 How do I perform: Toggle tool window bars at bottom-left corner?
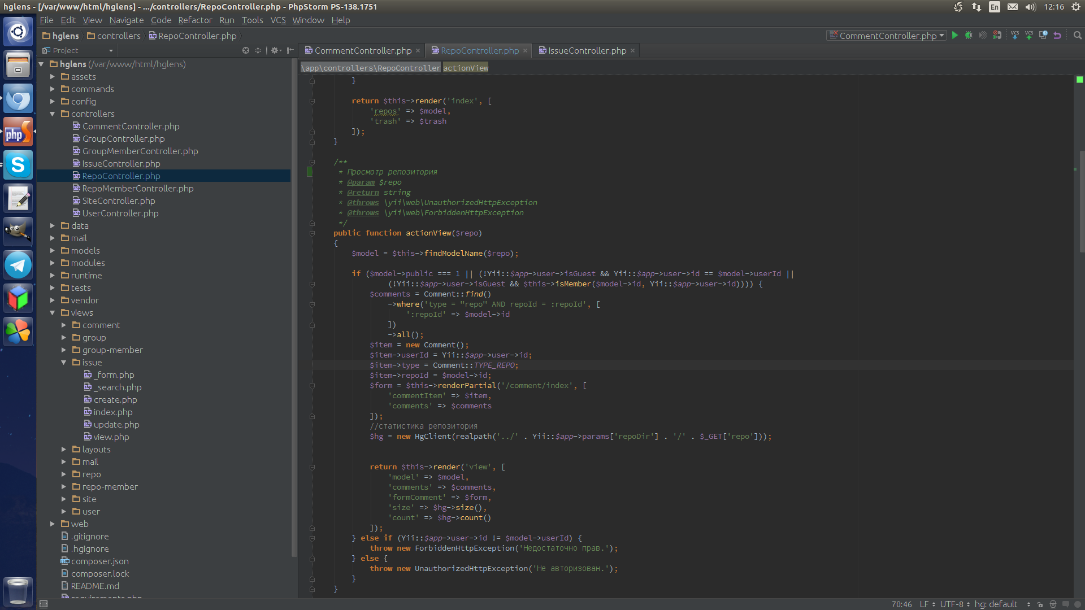pyautogui.click(x=44, y=604)
